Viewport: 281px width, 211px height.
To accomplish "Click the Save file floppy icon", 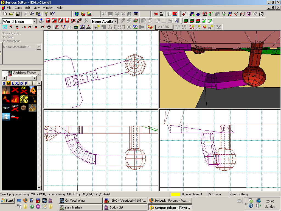I will [x=17, y=14].
